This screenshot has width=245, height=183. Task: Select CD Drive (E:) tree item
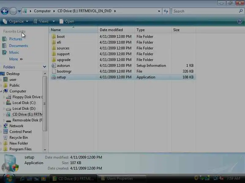[27, 114]
